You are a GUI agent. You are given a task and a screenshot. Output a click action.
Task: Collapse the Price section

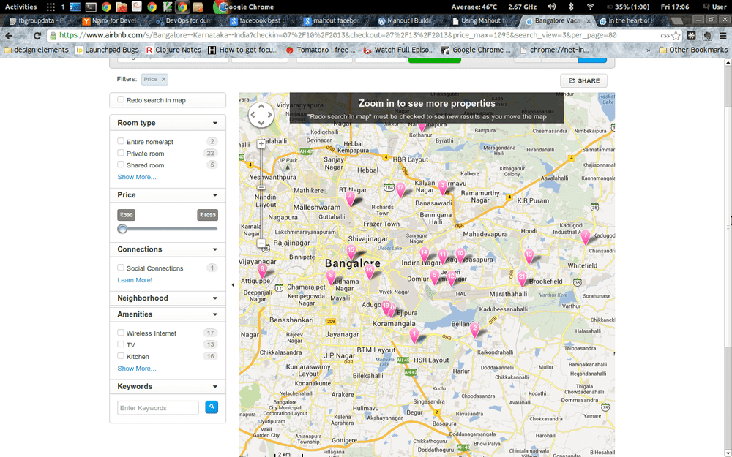pos(215,195)
